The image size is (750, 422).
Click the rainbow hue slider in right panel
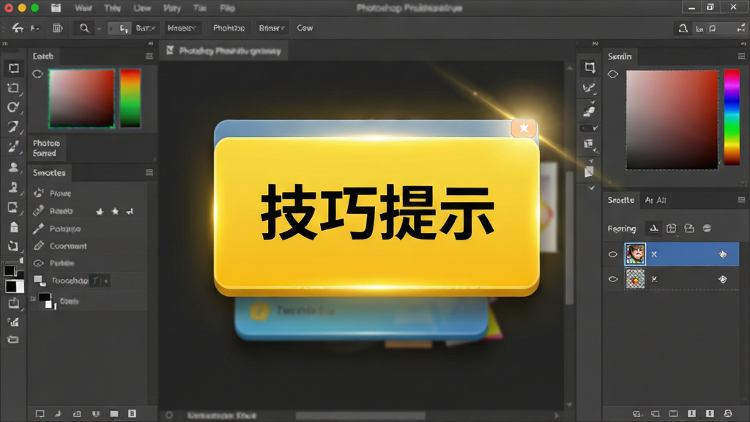pos(732,117)
